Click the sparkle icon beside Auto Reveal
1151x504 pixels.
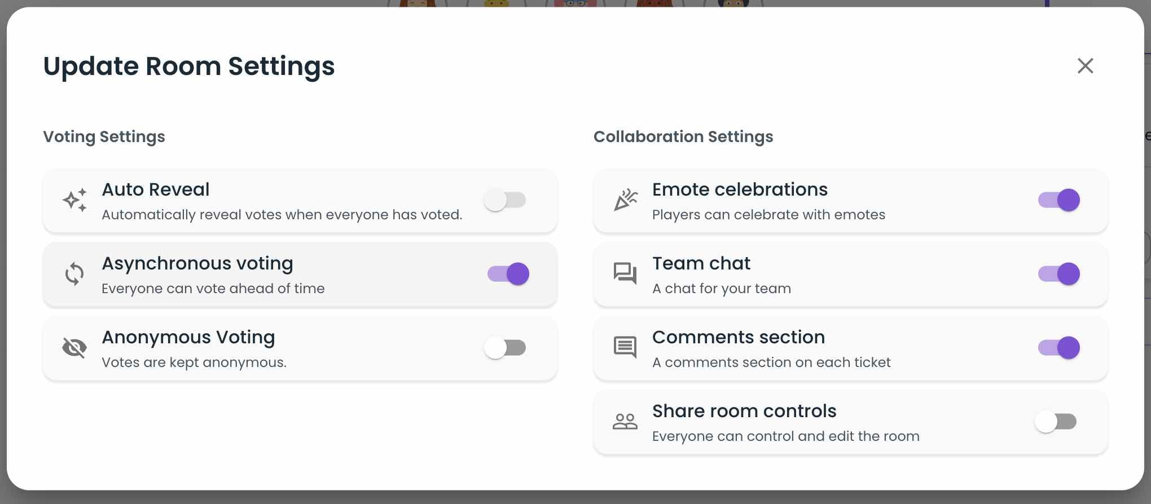click(74, 200)
